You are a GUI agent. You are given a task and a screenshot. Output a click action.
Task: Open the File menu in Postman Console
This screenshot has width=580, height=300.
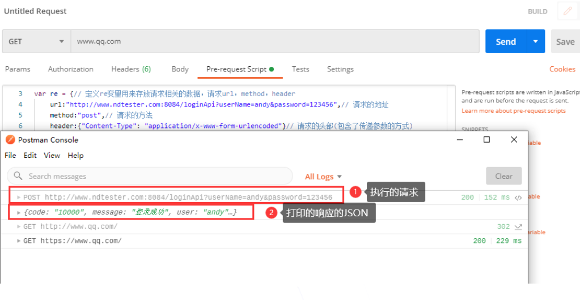10,156
